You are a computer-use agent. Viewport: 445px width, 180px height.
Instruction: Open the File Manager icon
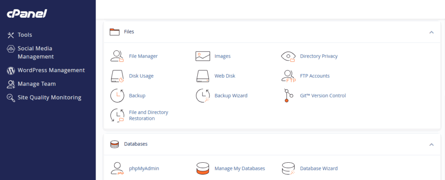pos(117,56)
